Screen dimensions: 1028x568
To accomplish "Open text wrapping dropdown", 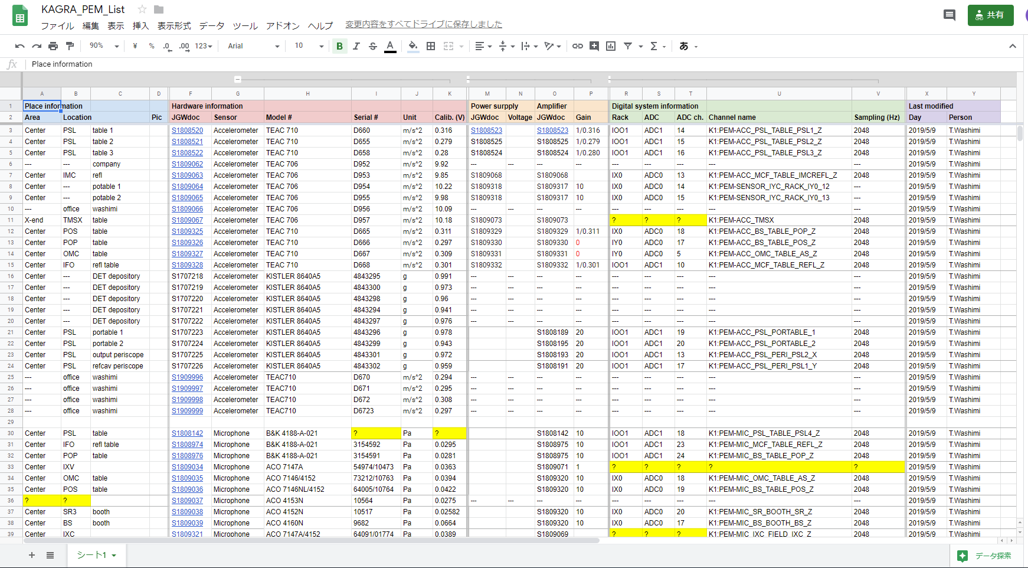I will (529, 46).
